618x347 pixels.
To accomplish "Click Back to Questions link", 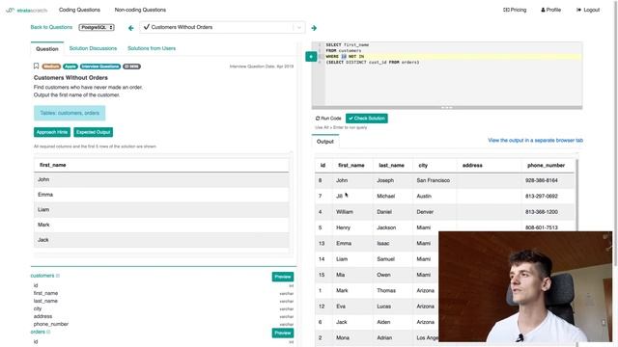I will [x=51, y=27].
